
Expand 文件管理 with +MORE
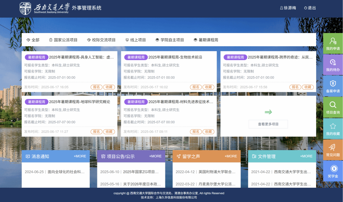click(x=306, y=156)
